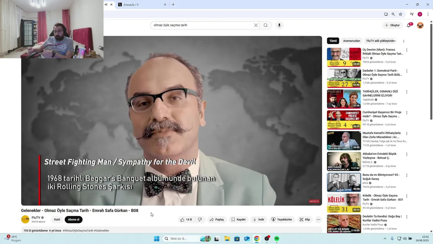433x244 pixels.
Task: Like the video with 14 B likes
Action: pos(186,220)
